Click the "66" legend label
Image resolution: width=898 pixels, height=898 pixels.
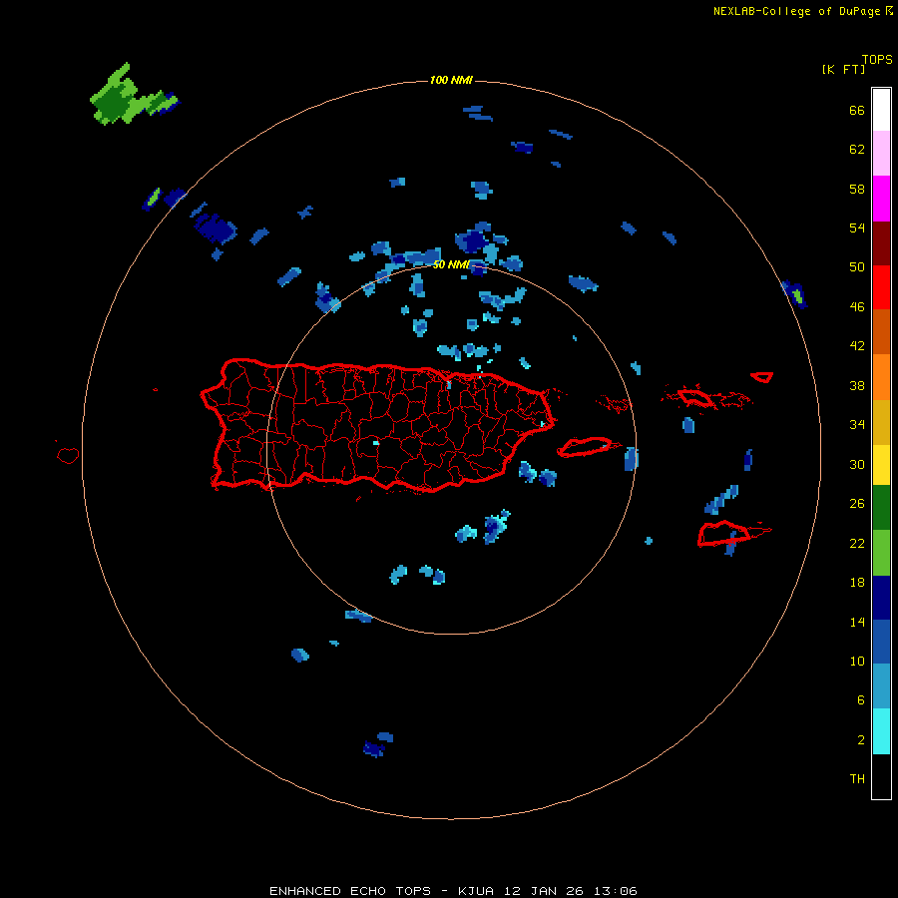coord(857,111)
